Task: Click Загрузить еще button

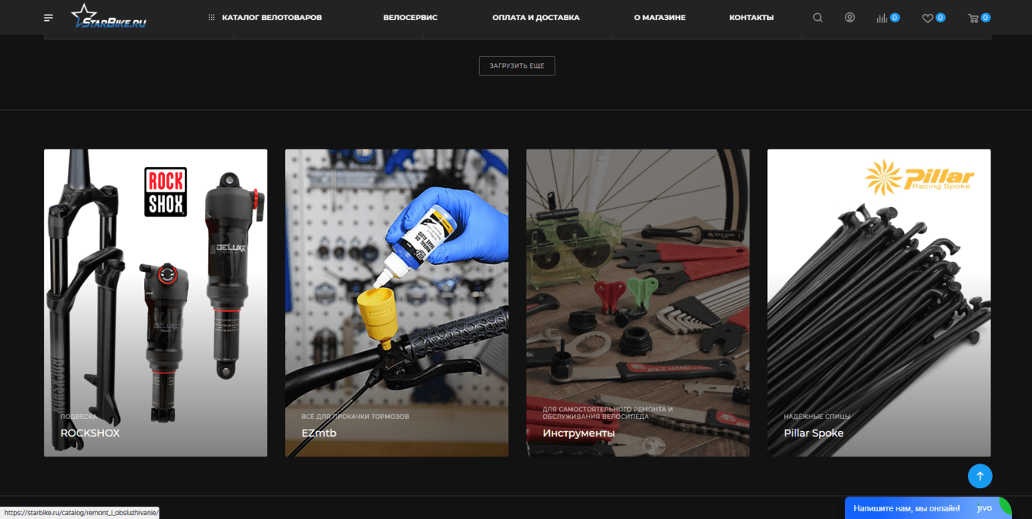Action: (x=517, y=65)
